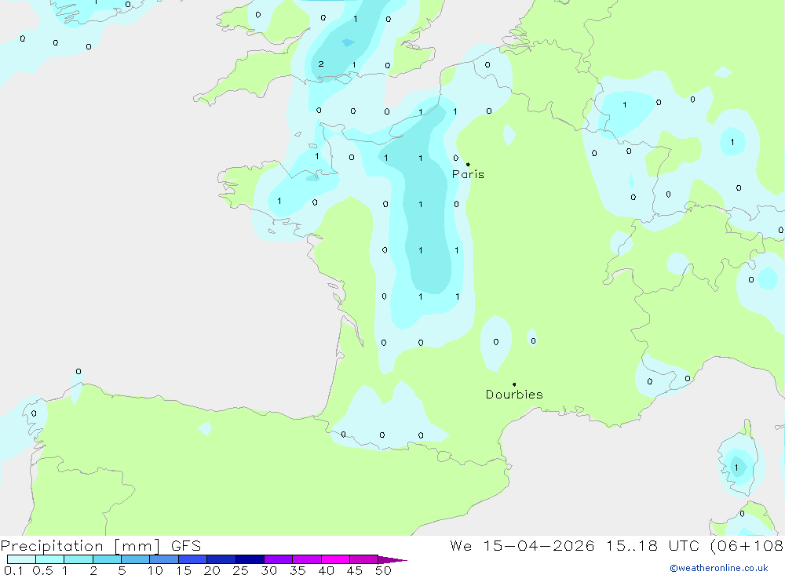
Task: Open the weatheronline.co.uk copyright link
Action: pyautogui.click(x=719, y=568)
